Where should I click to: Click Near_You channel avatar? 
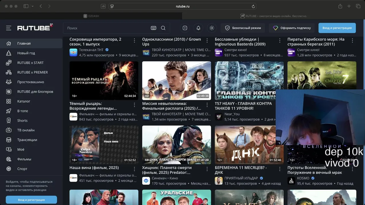[219, 117]
